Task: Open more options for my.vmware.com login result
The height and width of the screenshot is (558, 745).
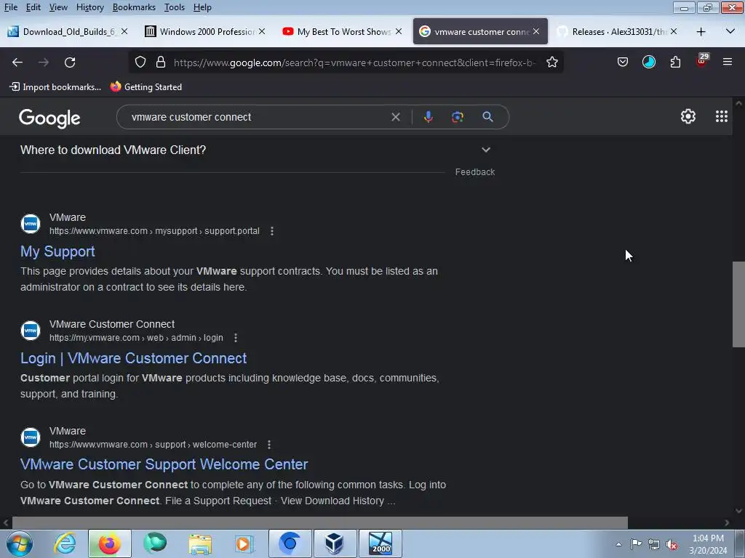Action: pyautogui.click(x=236, y=338)
